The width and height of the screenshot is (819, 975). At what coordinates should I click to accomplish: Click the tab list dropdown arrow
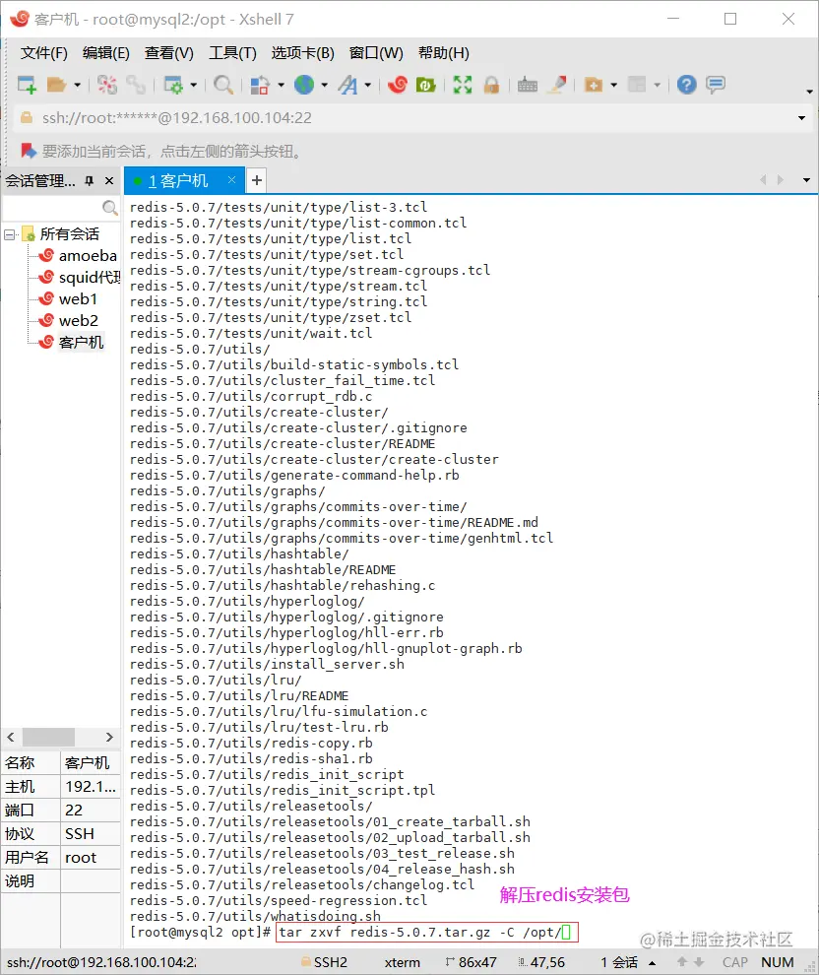click(x=806, y=180)
